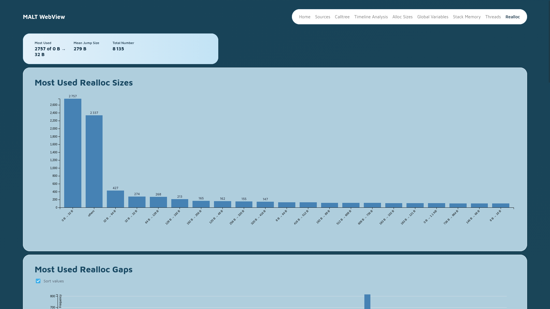Click the others bar labeled 2 337
Screen dimensions: 550x309
coord(94,161)
